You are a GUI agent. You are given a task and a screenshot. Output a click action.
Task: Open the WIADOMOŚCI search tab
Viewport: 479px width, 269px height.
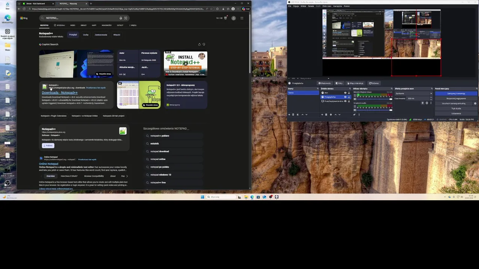pos(107,25)
